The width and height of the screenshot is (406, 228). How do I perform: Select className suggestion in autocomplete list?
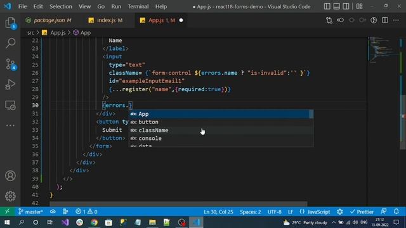point(219,130)
